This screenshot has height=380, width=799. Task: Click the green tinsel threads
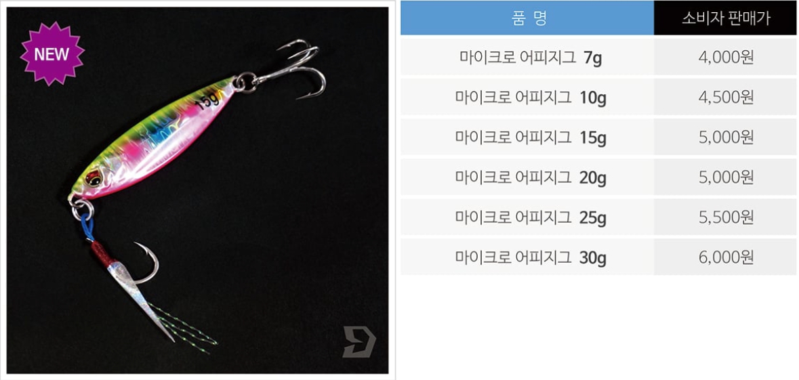click(x=186, y=326)
